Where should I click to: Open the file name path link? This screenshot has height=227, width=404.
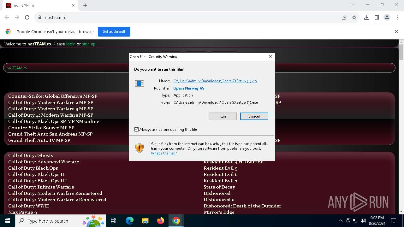click(x=216, y=81)
